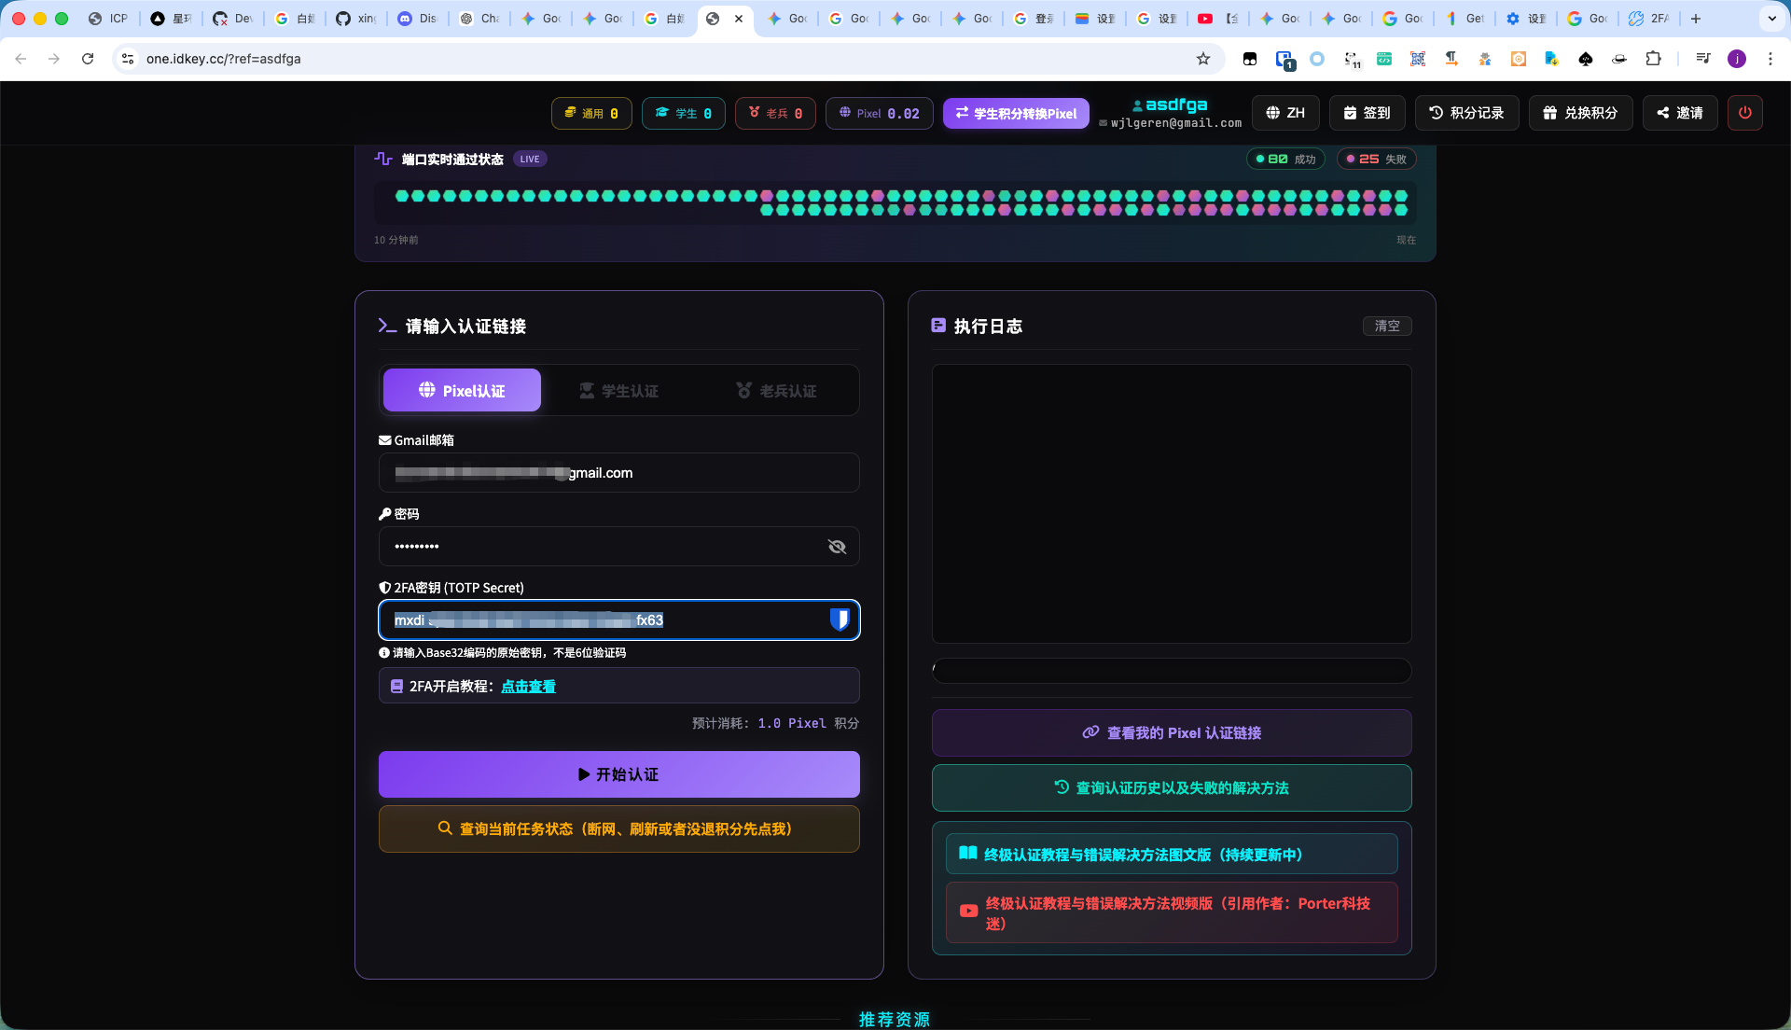Click the 通用 points badge

(591, 113)
